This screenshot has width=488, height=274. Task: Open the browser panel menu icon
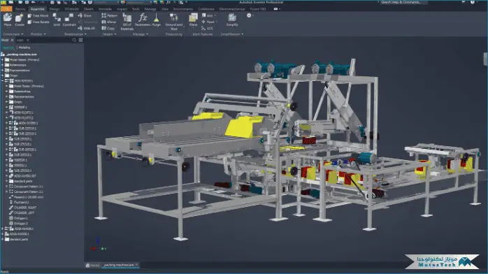click(x=80, y=40)
